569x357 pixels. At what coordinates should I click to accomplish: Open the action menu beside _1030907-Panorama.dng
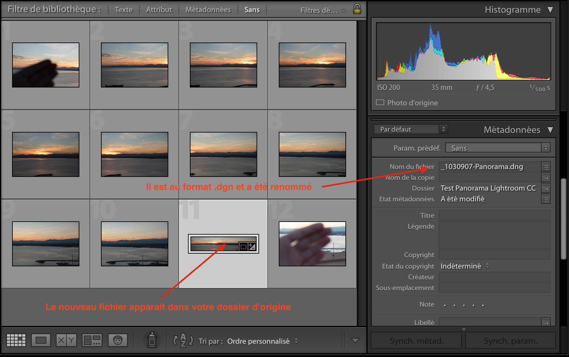point(546,166)
